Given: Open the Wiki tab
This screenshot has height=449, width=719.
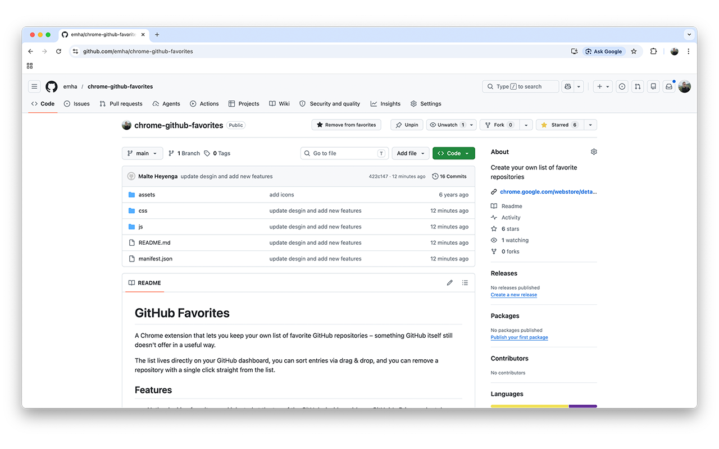Looking at the screenshot, I should [279, 104].
